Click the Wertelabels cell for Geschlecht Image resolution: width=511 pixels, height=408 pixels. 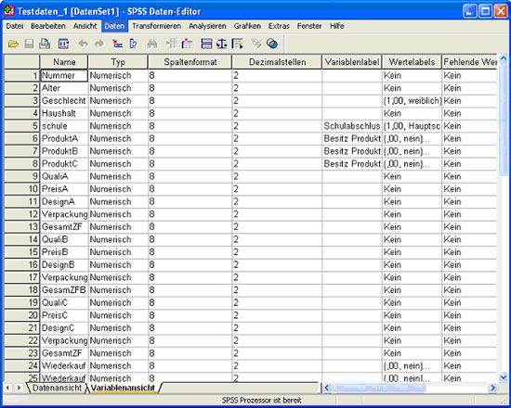(x=412, y=101)
